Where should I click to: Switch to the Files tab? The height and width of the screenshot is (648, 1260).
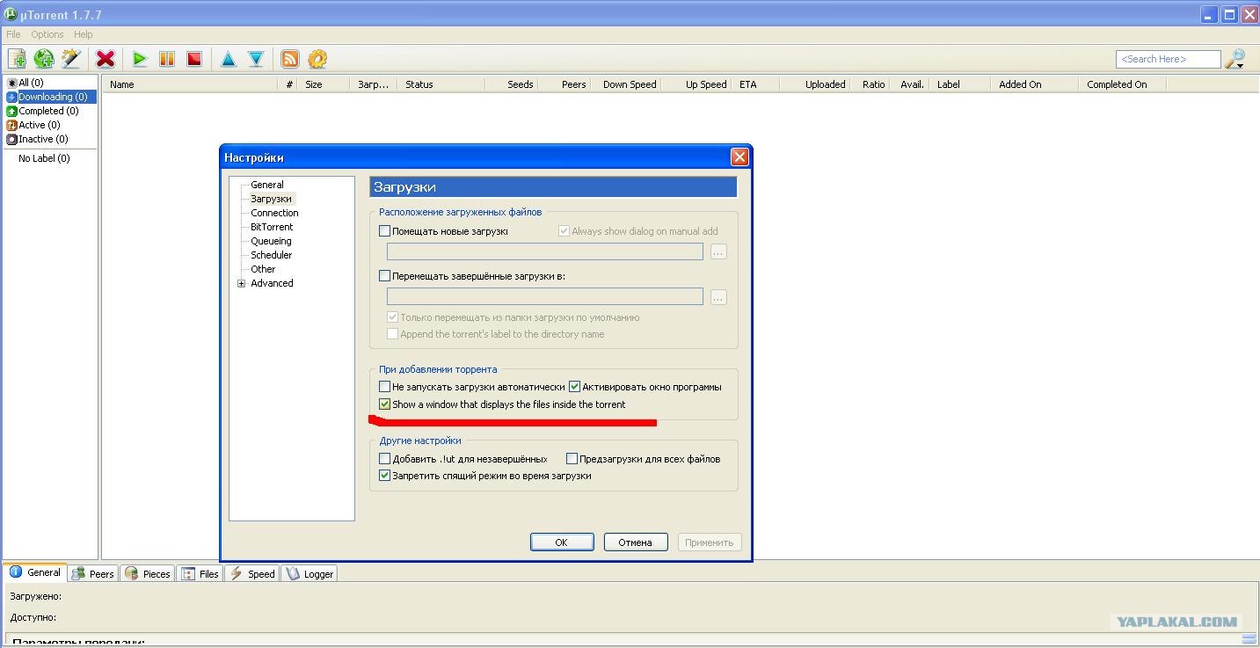(x=200, y=573)
